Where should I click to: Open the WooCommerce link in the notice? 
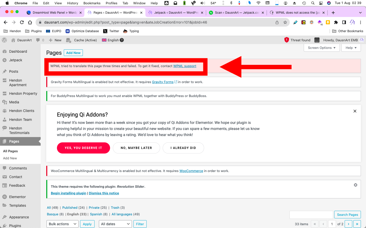(191, 171)
